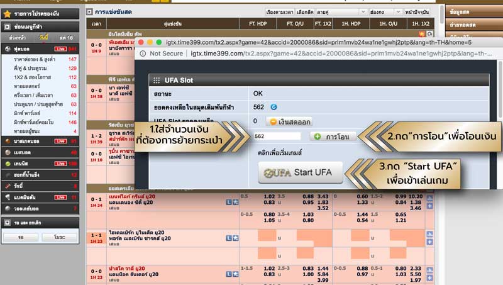Click the favorite star in league header

[422, 34]
